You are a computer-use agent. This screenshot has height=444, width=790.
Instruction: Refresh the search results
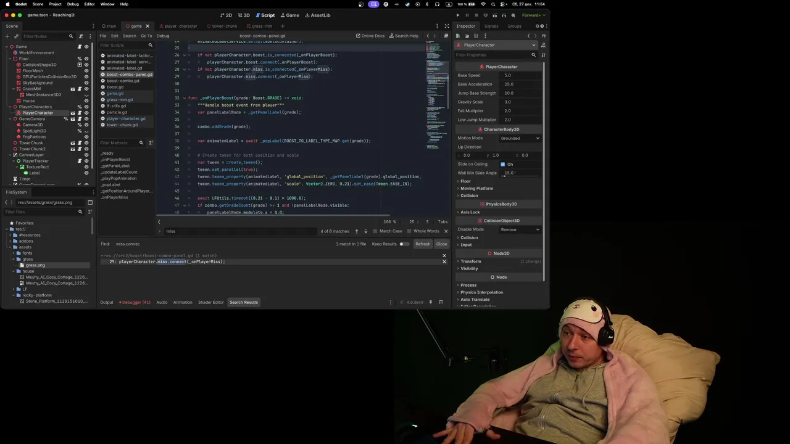click(x=422, y=244)
